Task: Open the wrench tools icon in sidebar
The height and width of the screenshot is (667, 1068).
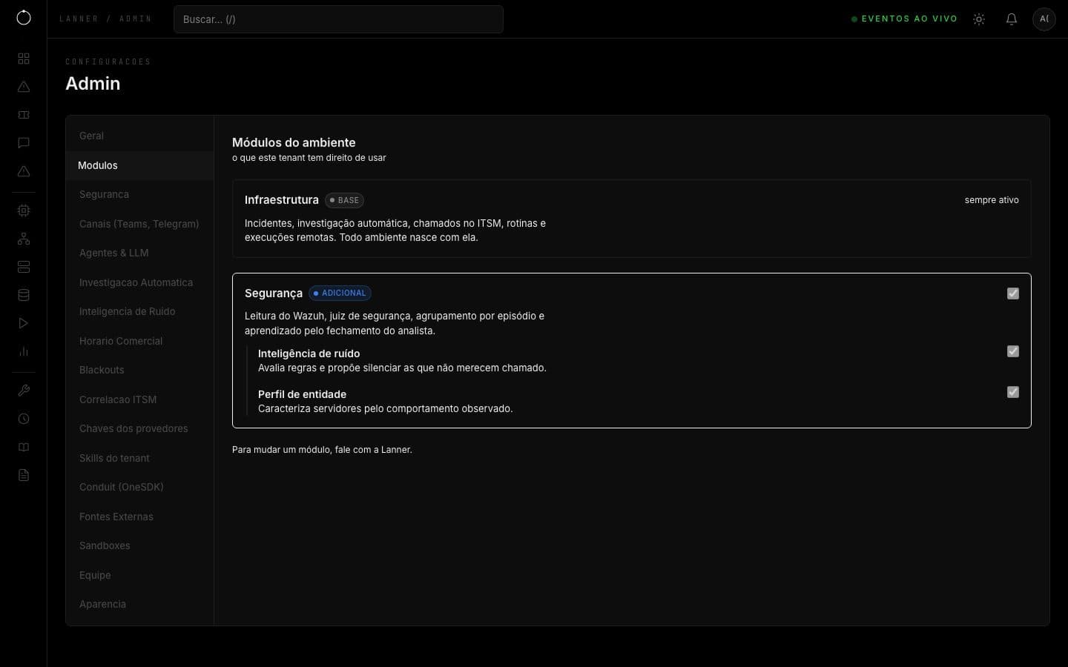Action: click(24, 391)
